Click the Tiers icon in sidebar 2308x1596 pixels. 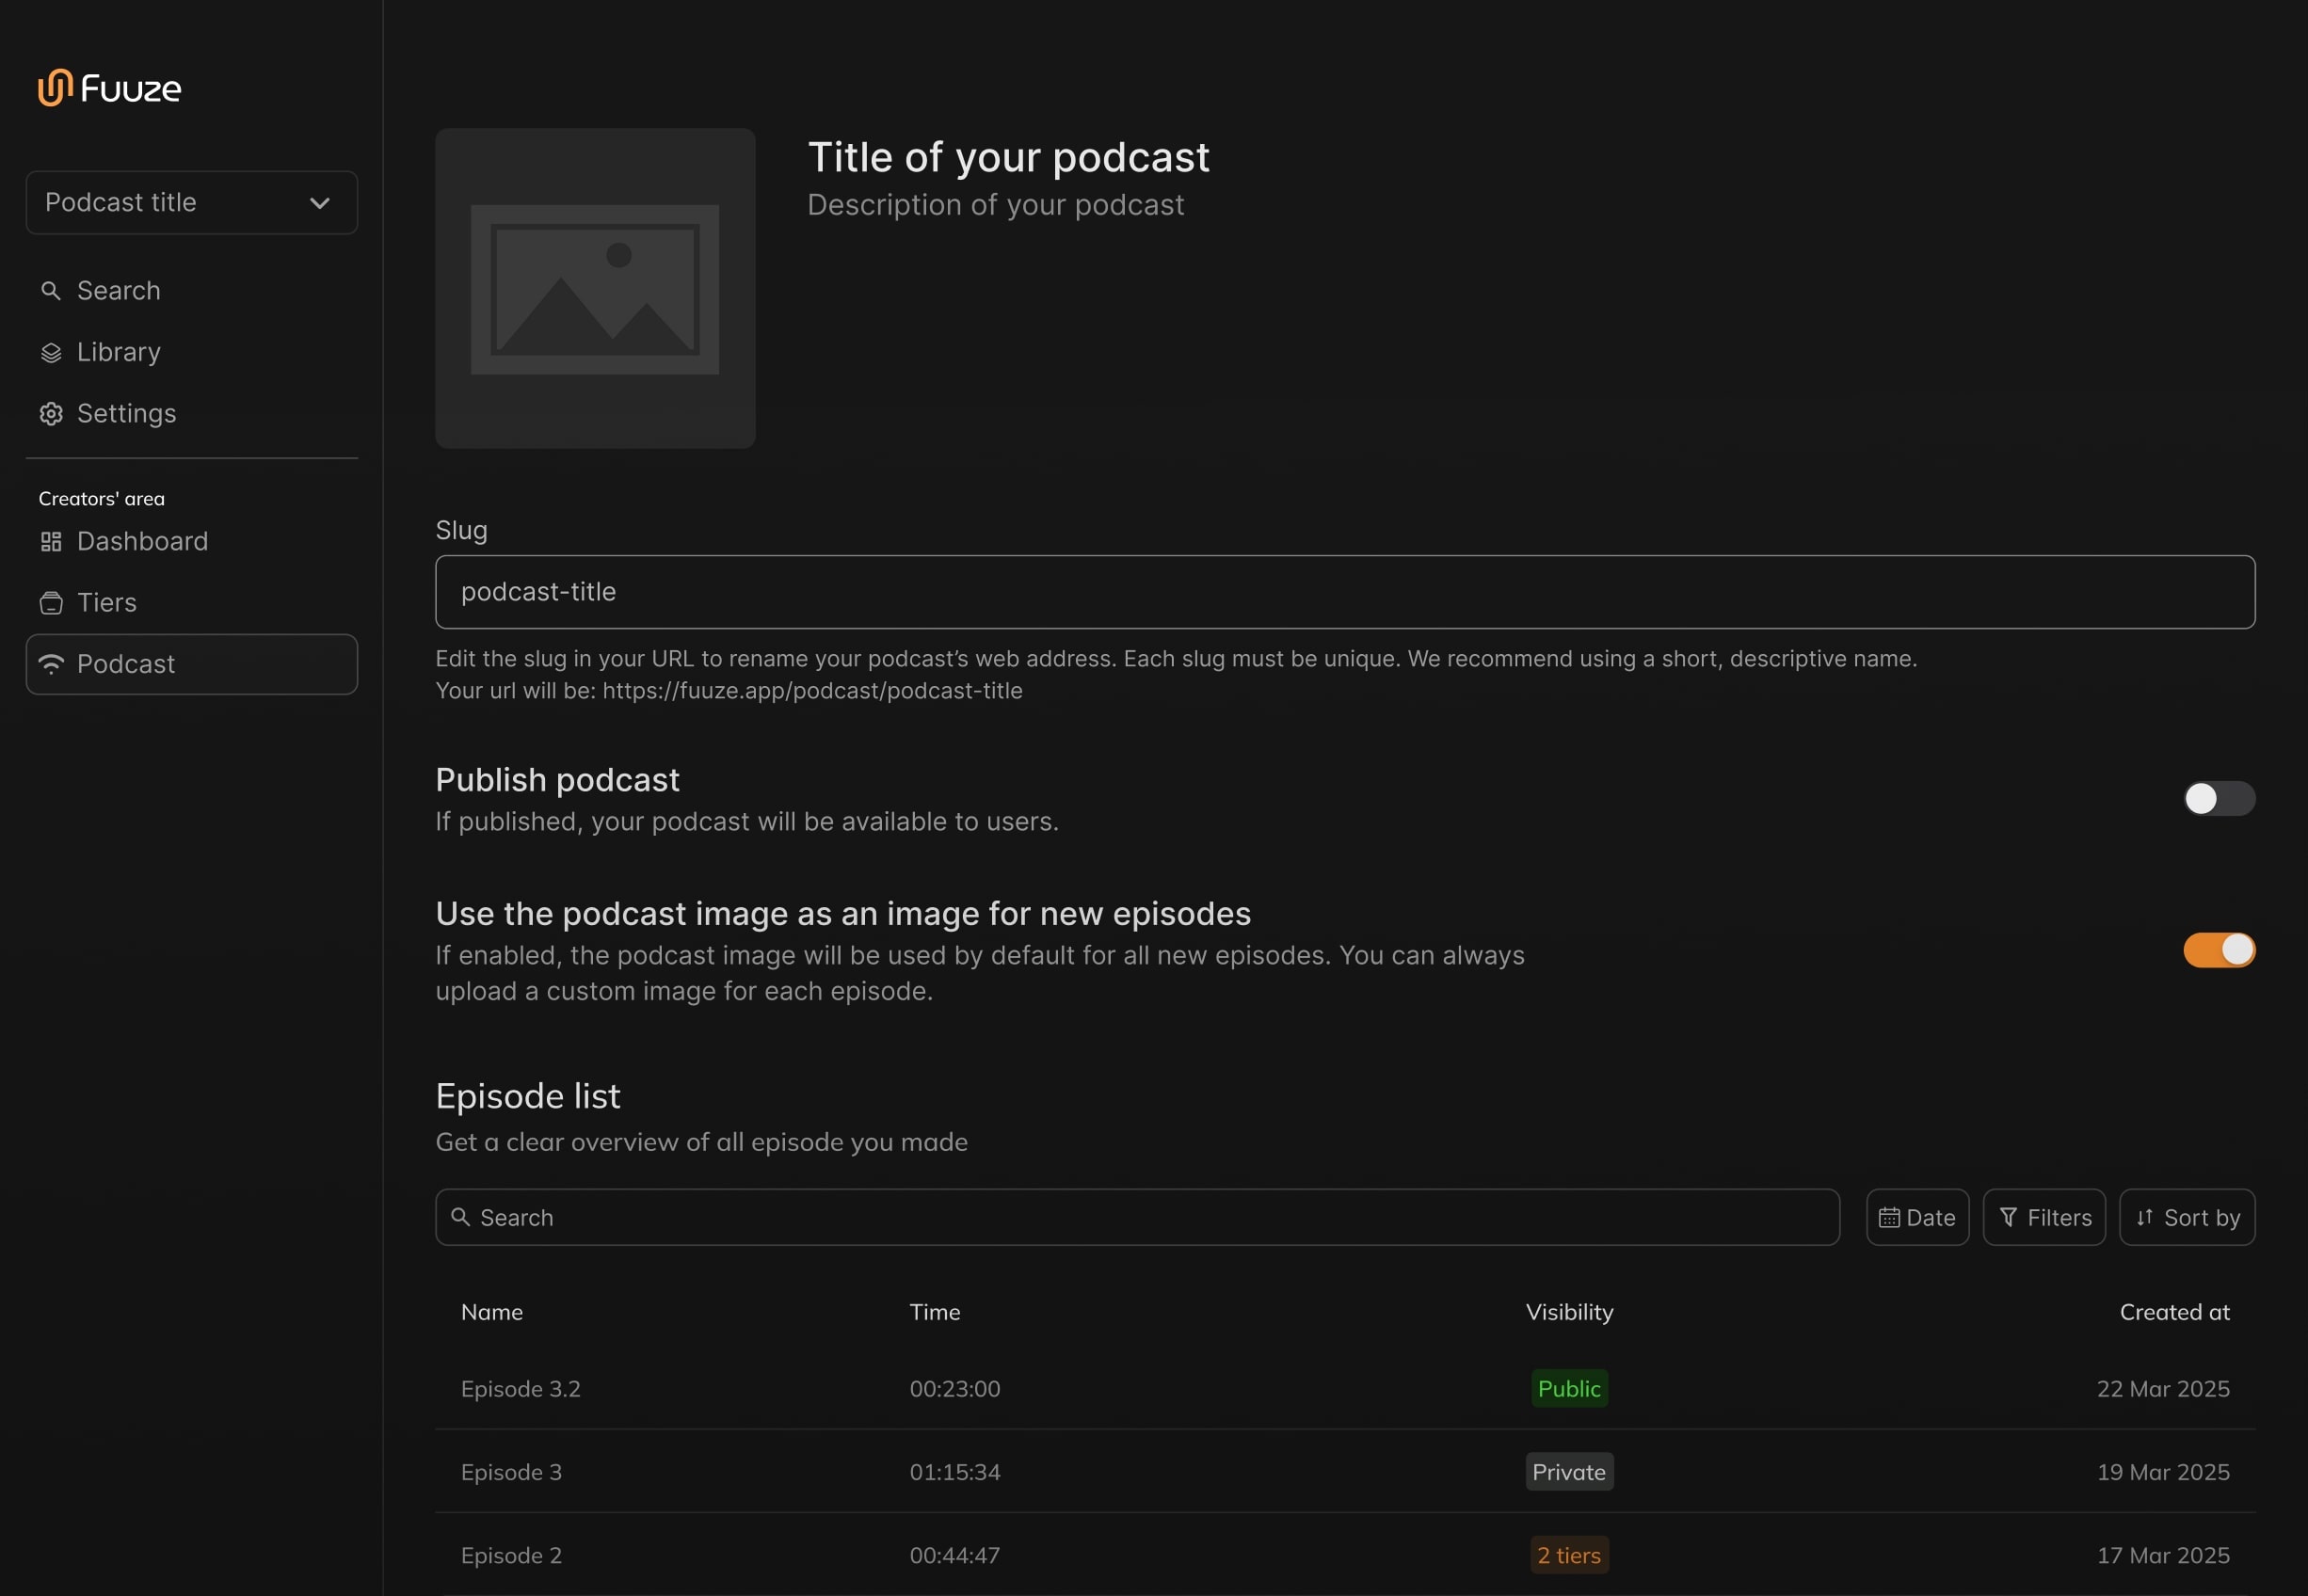pos(51,603)
